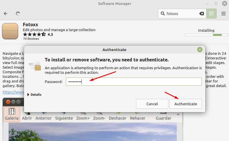229x141 pixels.
Task: Expand the Details section
Action: 34,95
